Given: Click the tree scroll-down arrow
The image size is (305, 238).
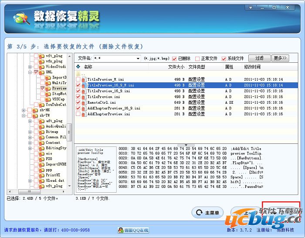Looking at the screenshot, I should tap(69, 186).
